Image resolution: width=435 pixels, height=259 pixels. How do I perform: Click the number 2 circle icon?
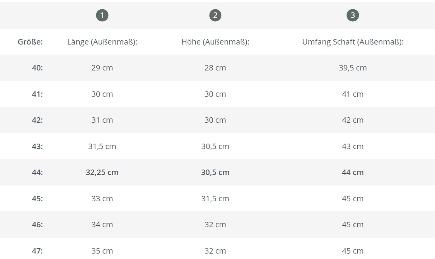click(215, 15)
